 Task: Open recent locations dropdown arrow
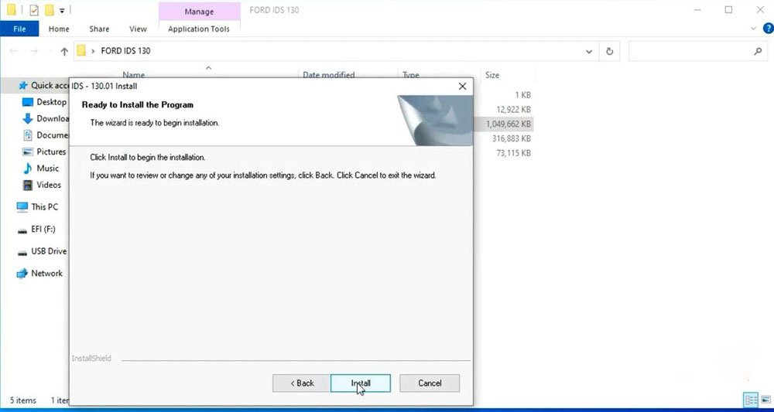tap(50, 51)
